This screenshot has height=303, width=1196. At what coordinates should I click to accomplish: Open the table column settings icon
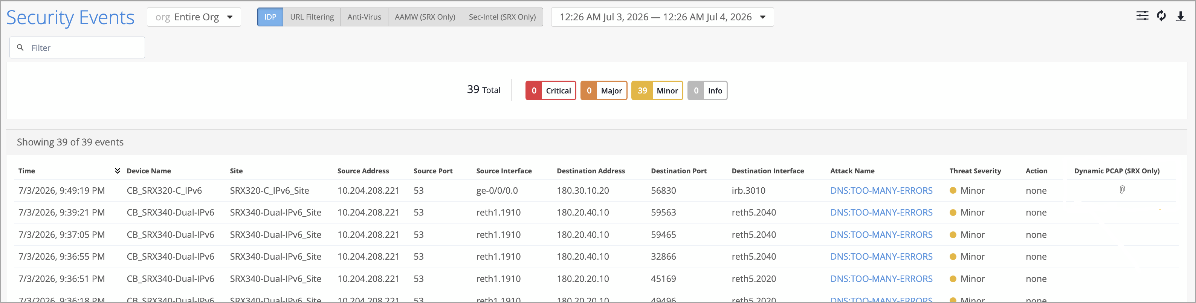point(1142,16)
